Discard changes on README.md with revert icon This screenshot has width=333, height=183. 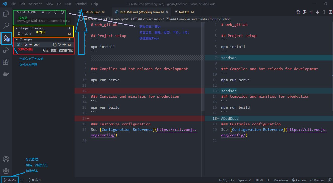59,44
